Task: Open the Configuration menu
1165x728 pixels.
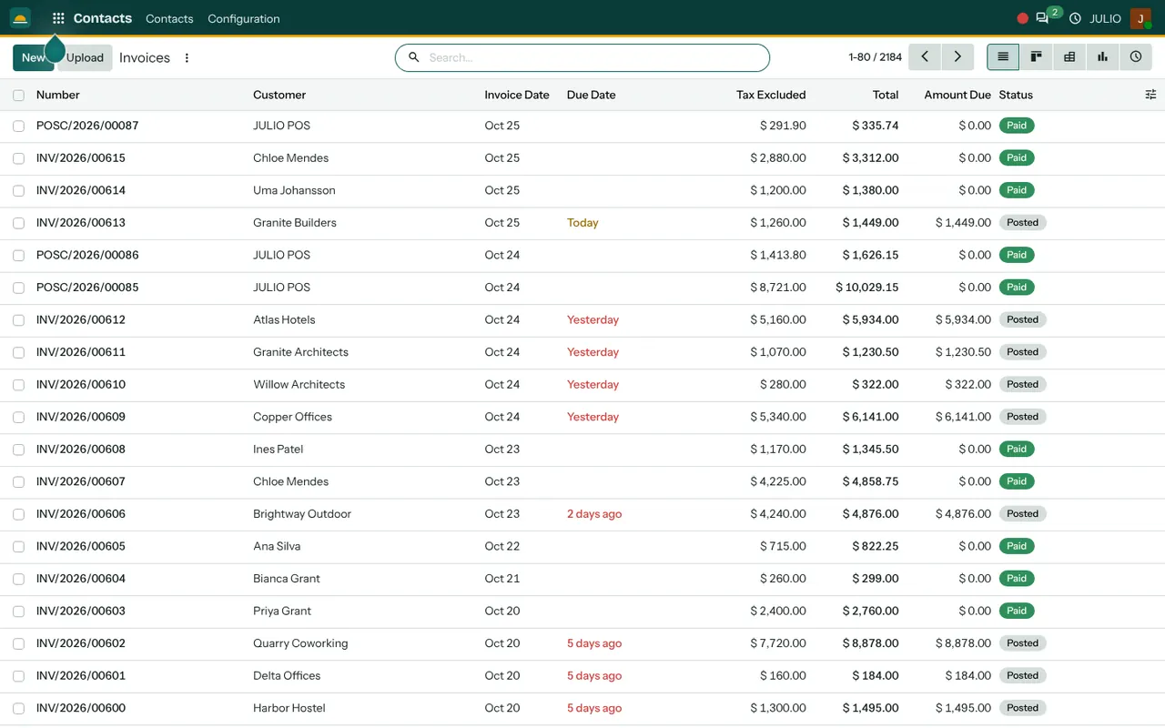Action: click(244, 18)
